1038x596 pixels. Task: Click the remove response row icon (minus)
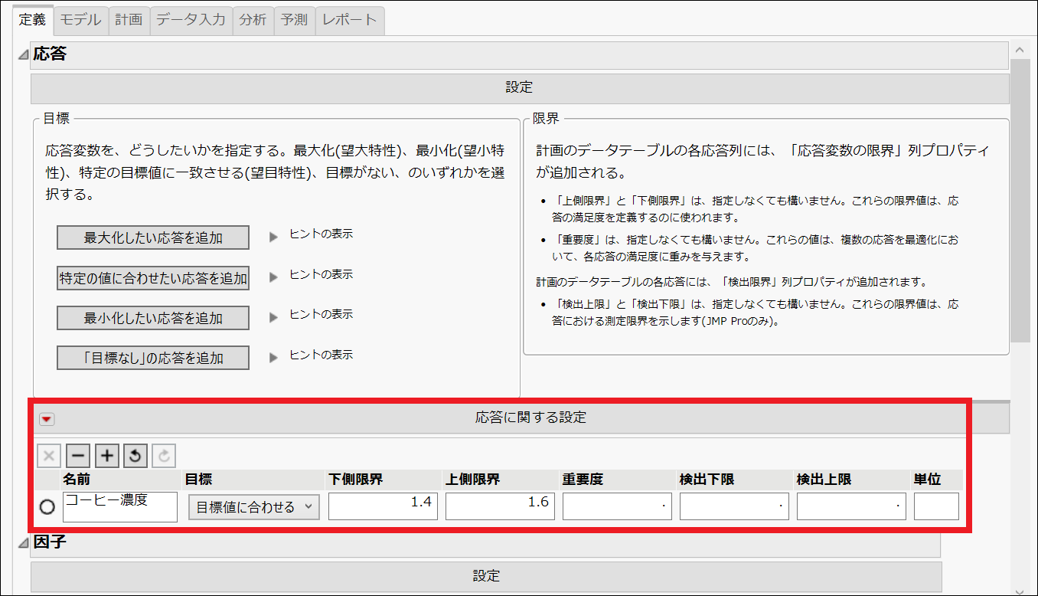(78, 455)
